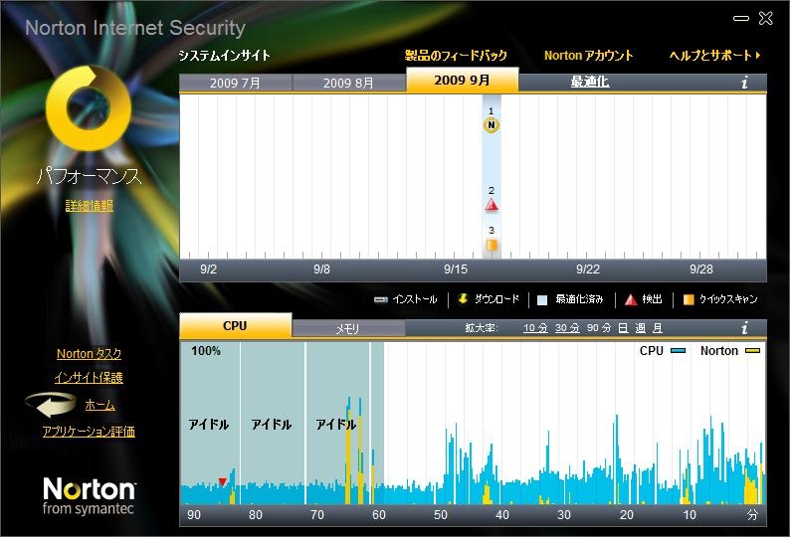Screen dimensions: 791x538
Task: Click the 9/28 date label on timeline
Action: [x=701, y=269]
